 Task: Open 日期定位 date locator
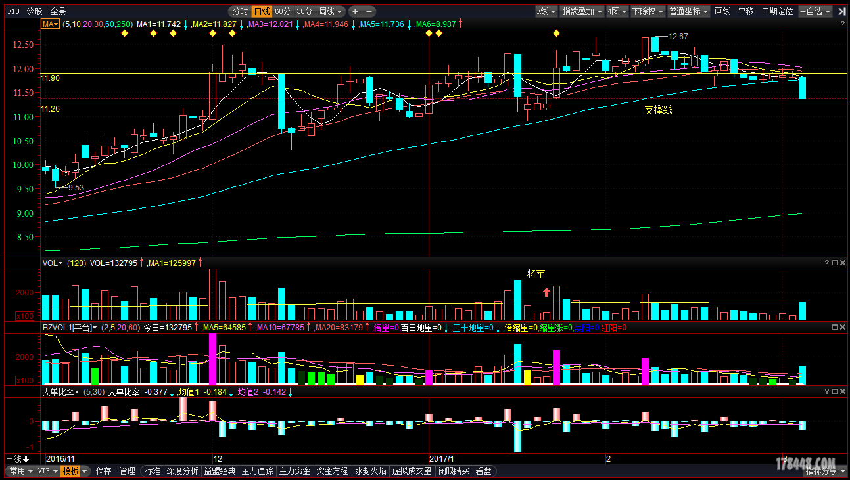pos(777,11)
